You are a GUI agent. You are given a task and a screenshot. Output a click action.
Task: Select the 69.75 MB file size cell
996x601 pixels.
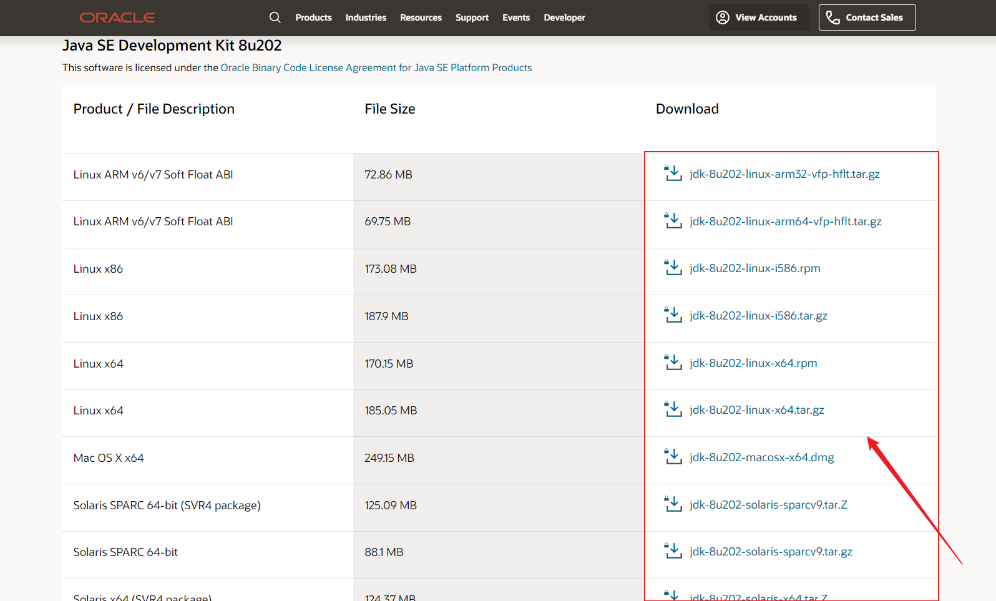(x=499, y=225)
